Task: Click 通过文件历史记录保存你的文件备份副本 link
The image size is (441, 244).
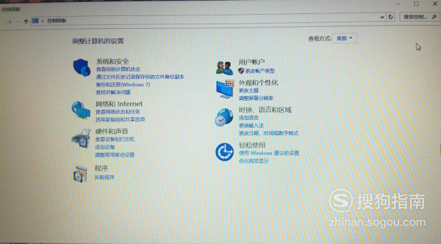Action: pos(140,76)
